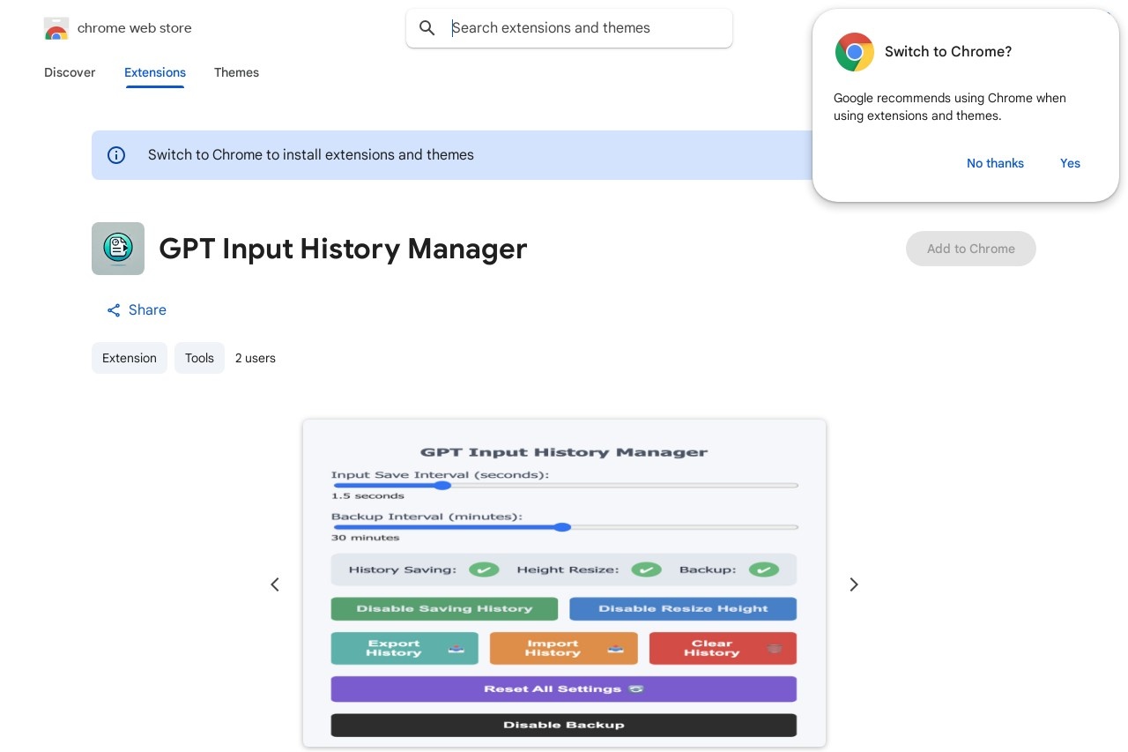This screenshot has height=752, width=1128.
Task: Open the Extensions tab
Action: coord(155,72)
